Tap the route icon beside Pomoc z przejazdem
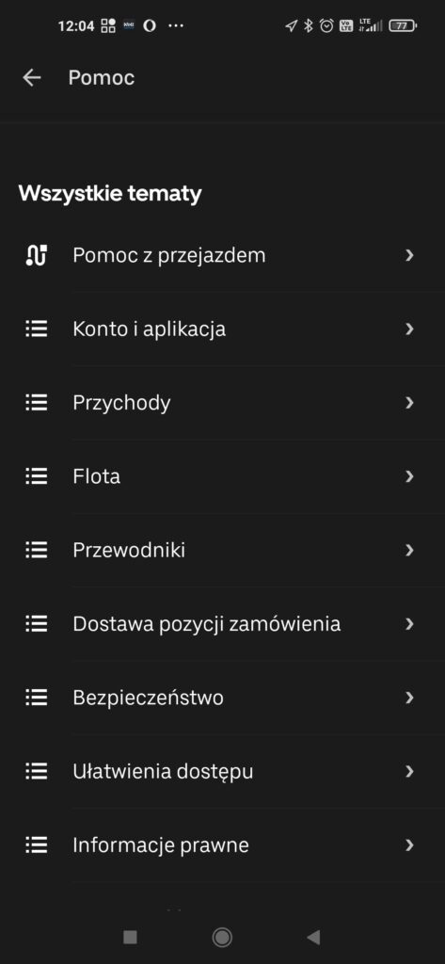Screen dimensions: 445x964 tap(37, 255)
